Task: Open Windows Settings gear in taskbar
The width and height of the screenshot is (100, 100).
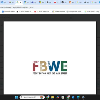Action: click(83, 97)
